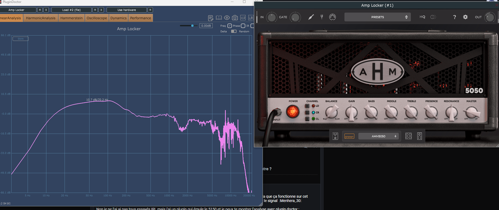Viewport: 499px width, 210px height.
Task: Click the PRESENCE knob on the amp
Action: [x=431, y=112]
